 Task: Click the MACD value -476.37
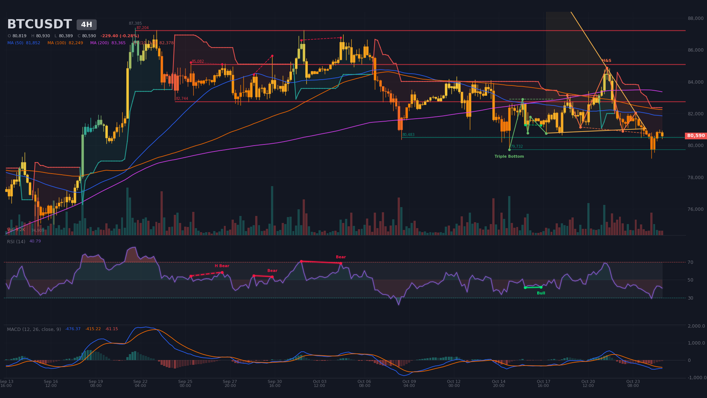point(73,329)
